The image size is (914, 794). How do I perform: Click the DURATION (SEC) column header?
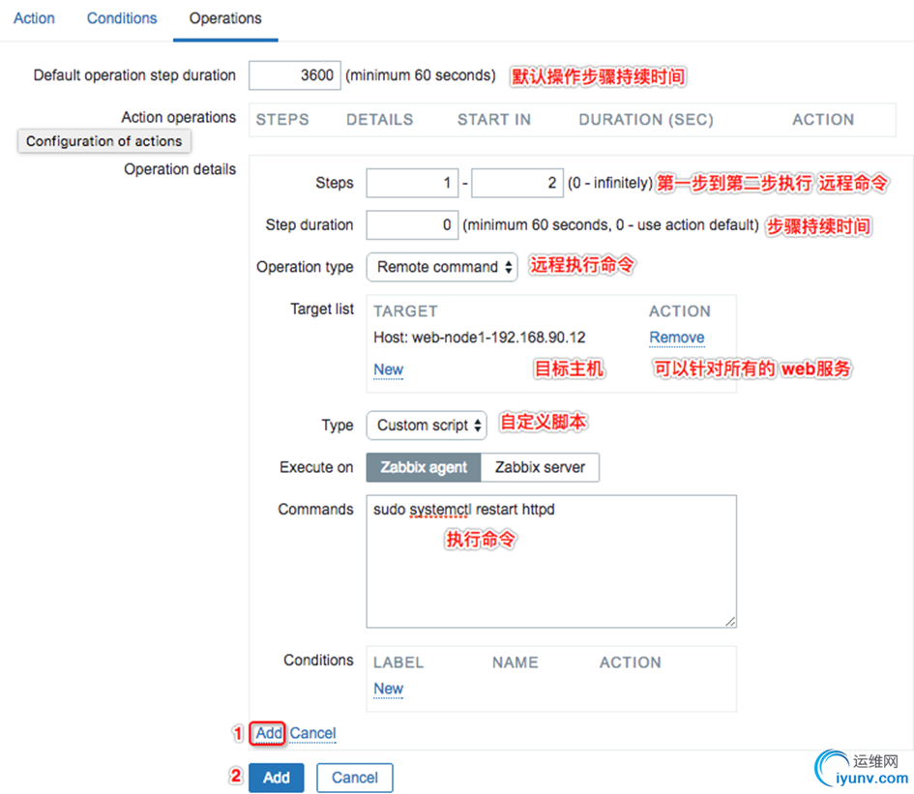click(x=646, y=120)
